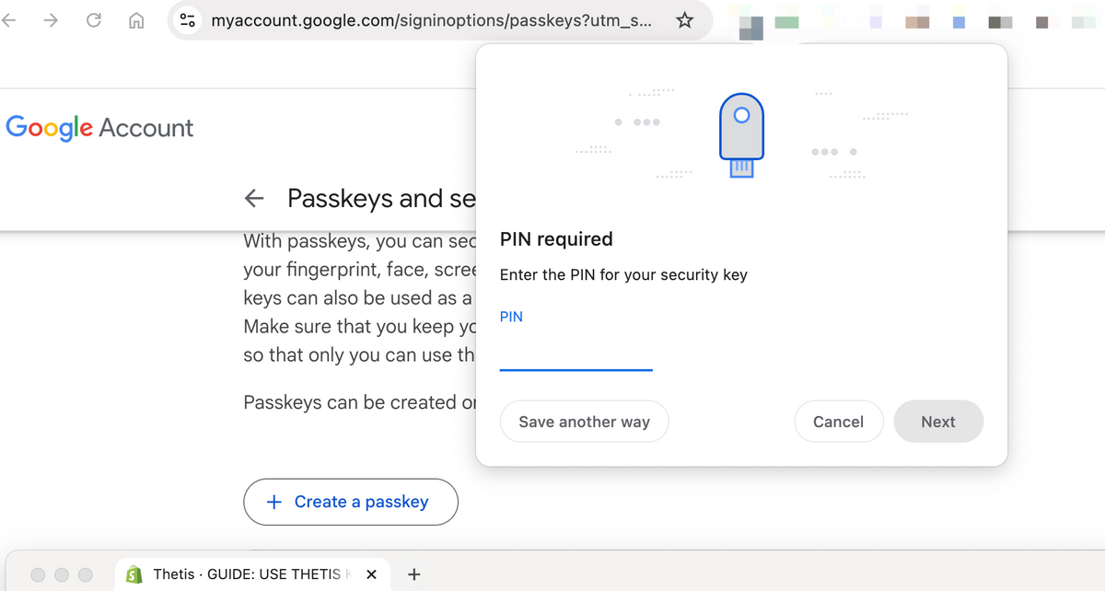Screen dimensions: 1105x591
Task: Click the 'Passkeys and se' page title
Action: click(x=381, y=198)
